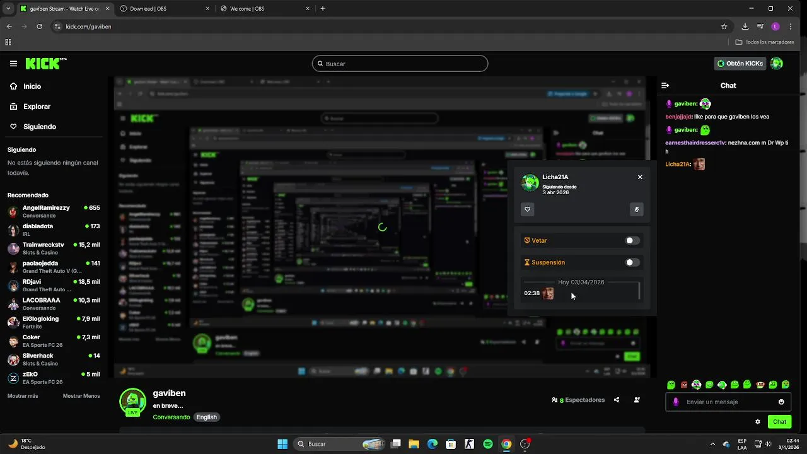Click the Windows taskbar Buscar search box
This screenshot has width=807, height=454.
pyautogui.click(x=340, y=444)
